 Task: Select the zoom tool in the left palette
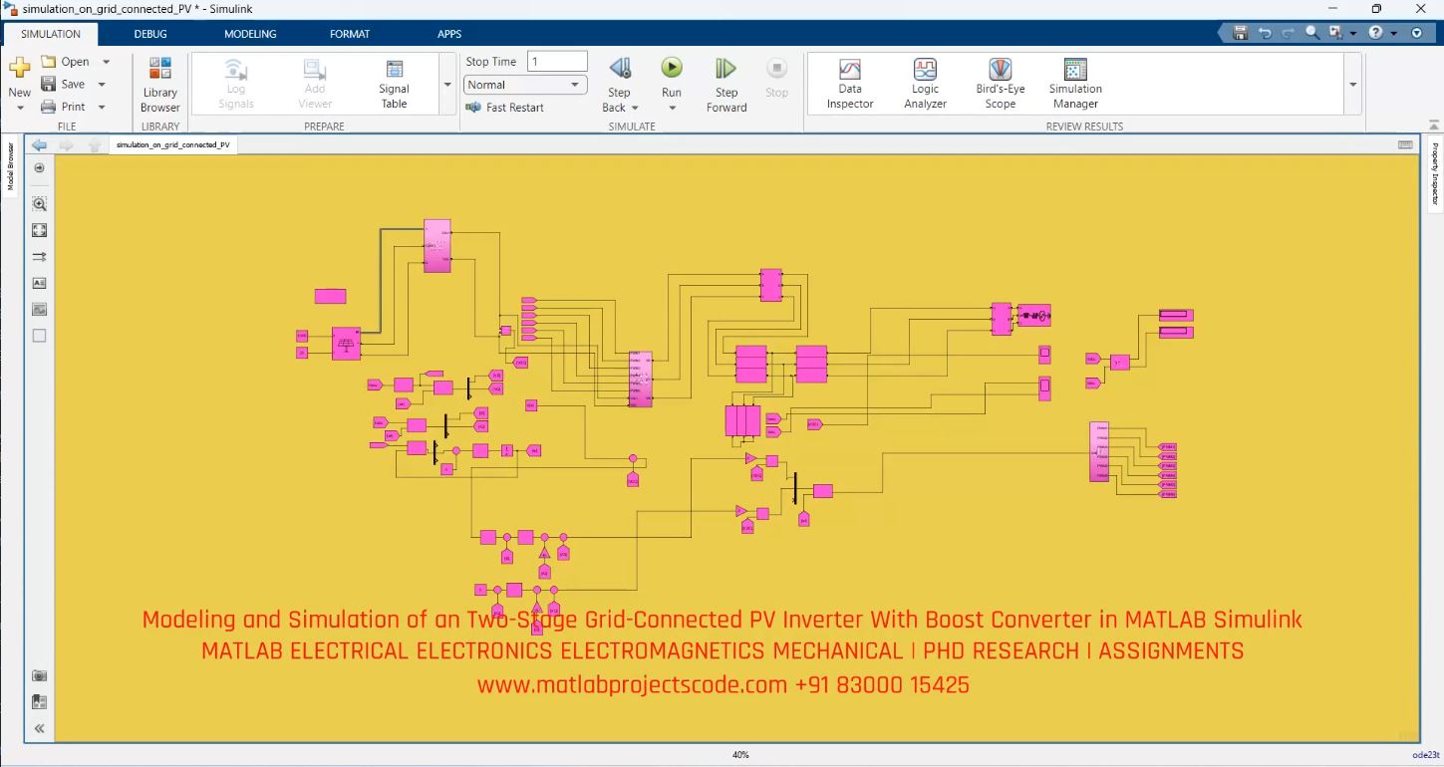pos(39,203)
